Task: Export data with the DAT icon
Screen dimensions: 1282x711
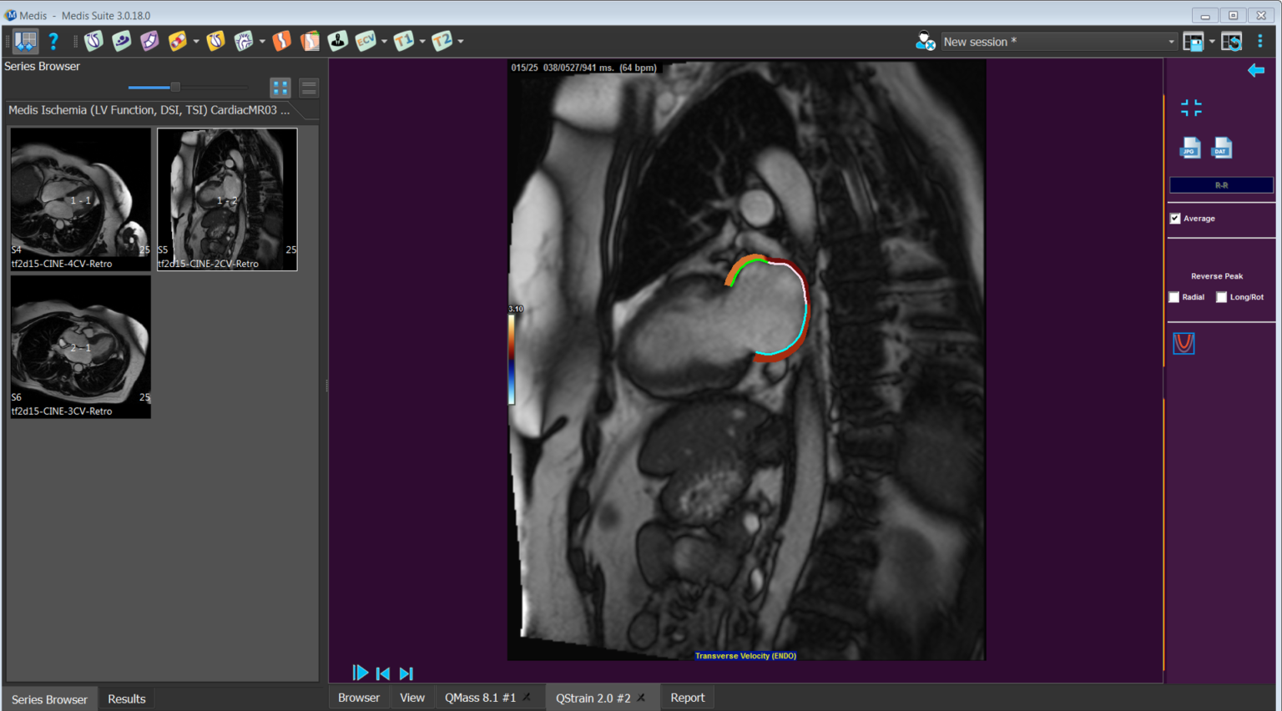Action: 1221,148
